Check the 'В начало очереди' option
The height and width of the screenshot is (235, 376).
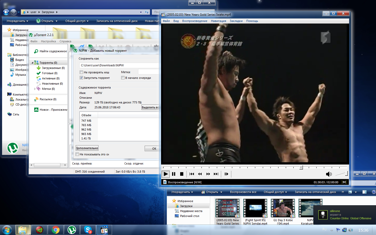123,78
